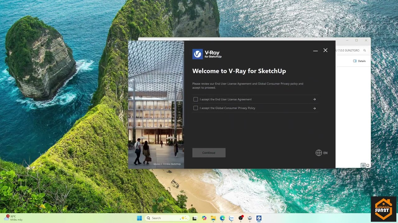This screenshot has width=398, height=223.
Task: Click the V-Ray for SketchUp logo
Action: pos(207,54)
